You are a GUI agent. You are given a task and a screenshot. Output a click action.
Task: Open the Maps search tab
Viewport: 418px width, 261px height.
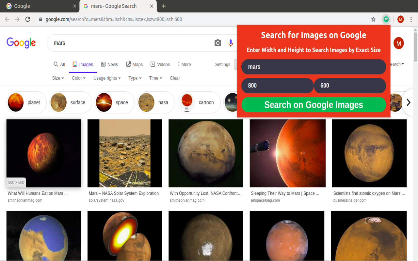tap(134, 65)
